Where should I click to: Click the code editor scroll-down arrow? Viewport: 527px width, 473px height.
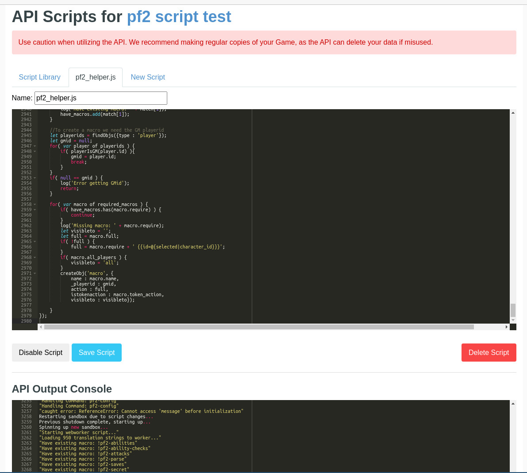(513, 320)
